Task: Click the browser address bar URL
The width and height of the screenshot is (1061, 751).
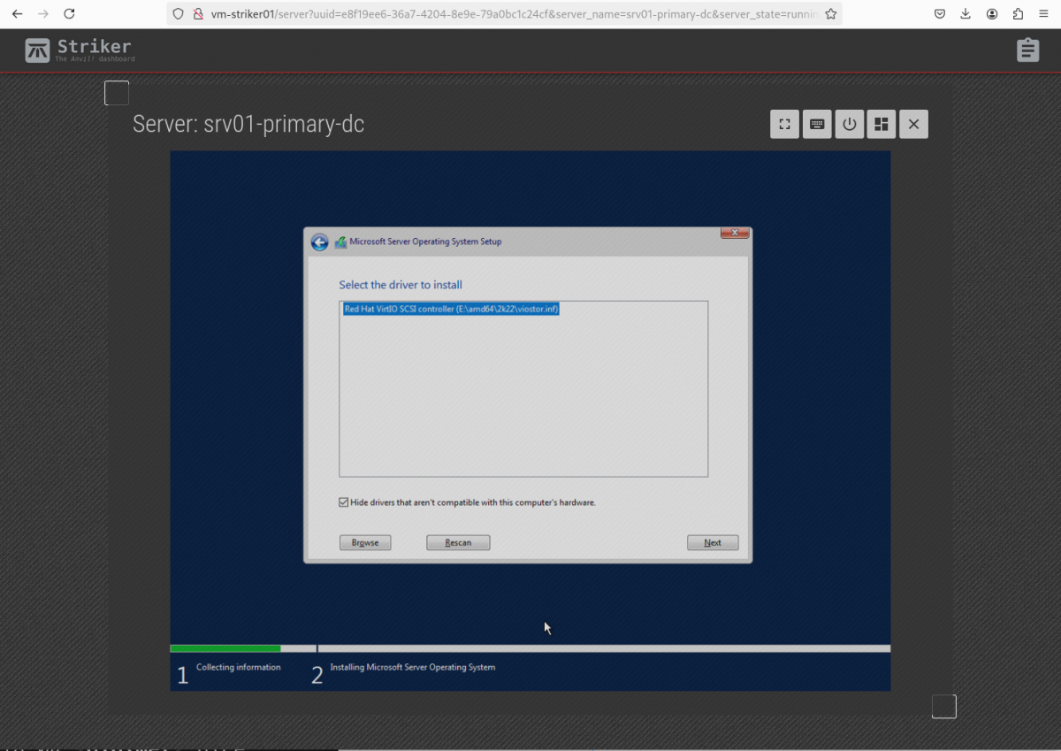Action: (x=513, y=14)
